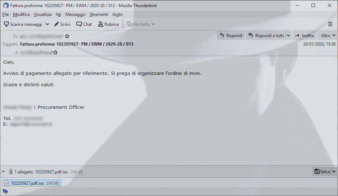Viewport: 338px width, 196px height.
Task: Open the Rubrica address book icon
Action: point(100,24)
